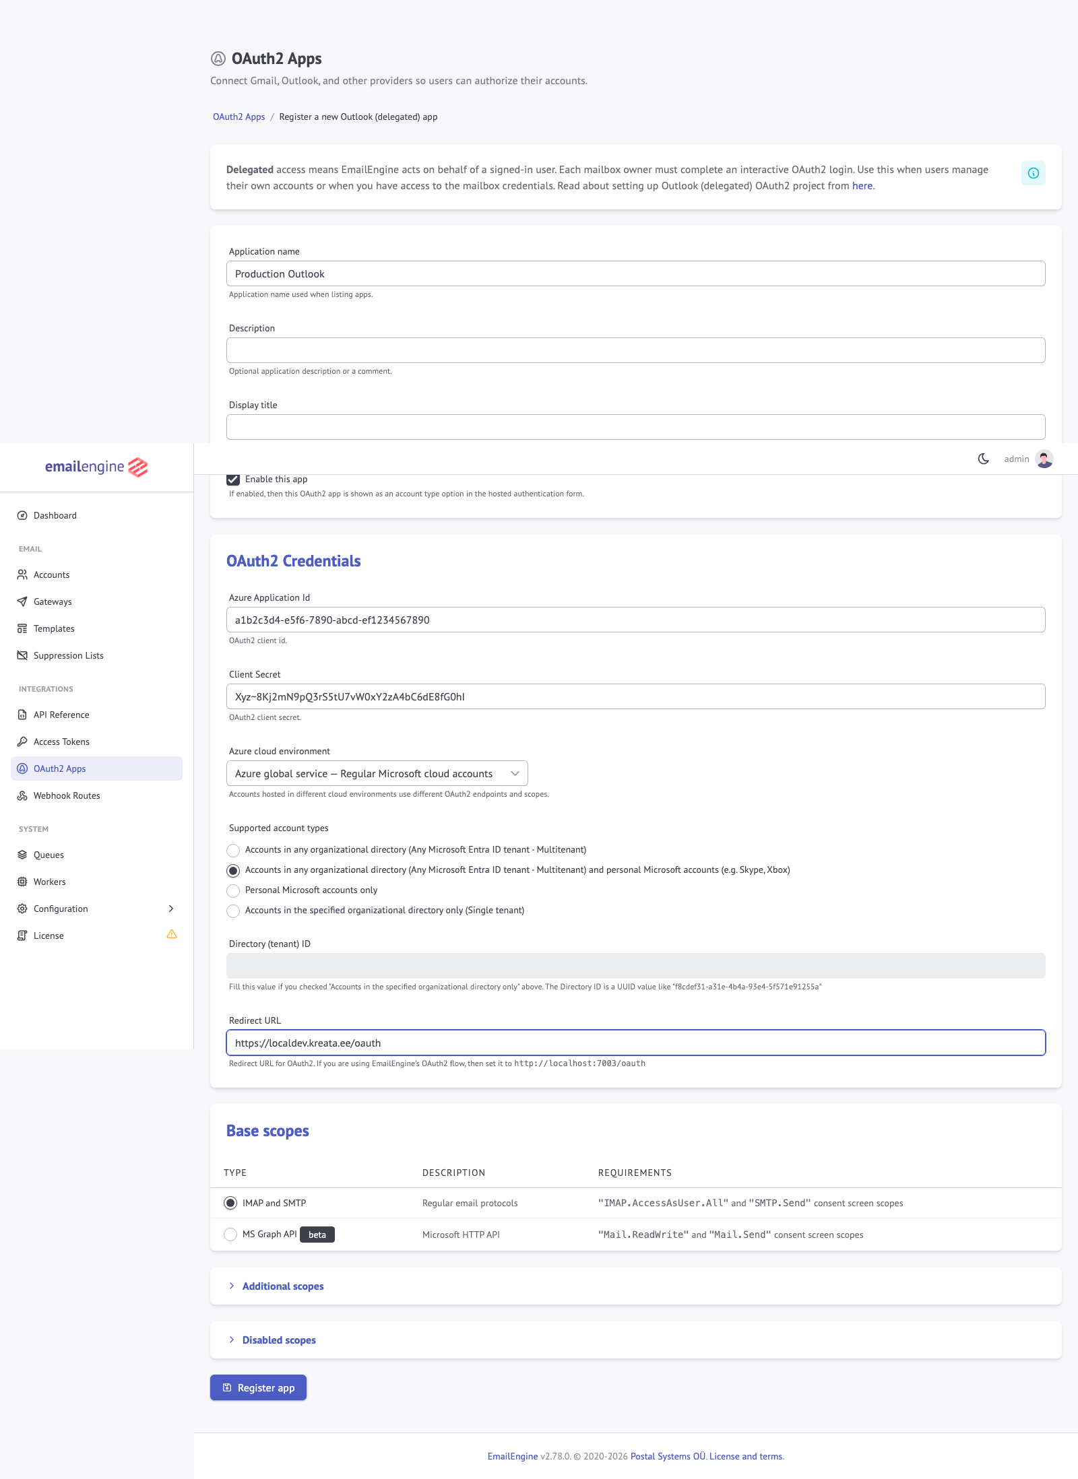Click the Client Secret input field
The width and height of the screenshot is (1078, 1479).
tap(635, 696)
